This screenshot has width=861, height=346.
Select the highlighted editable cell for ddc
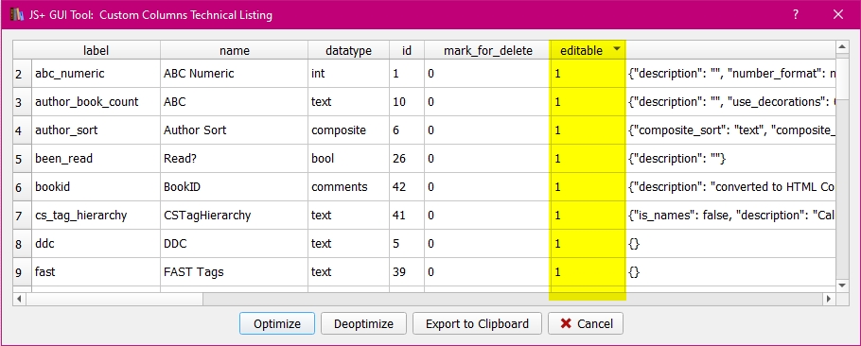pyautogui.click(x=589, y=244)
